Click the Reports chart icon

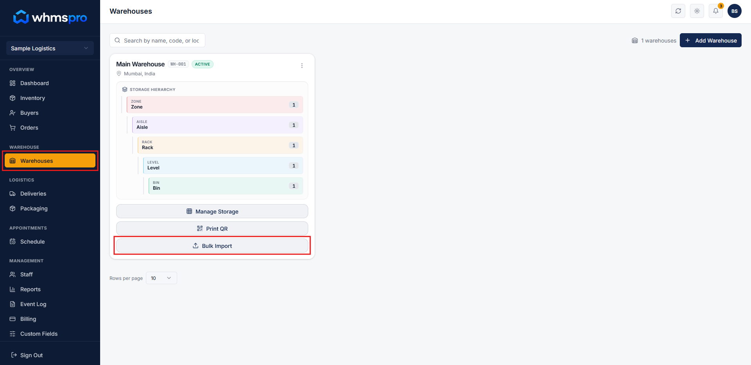pos(13,289)
